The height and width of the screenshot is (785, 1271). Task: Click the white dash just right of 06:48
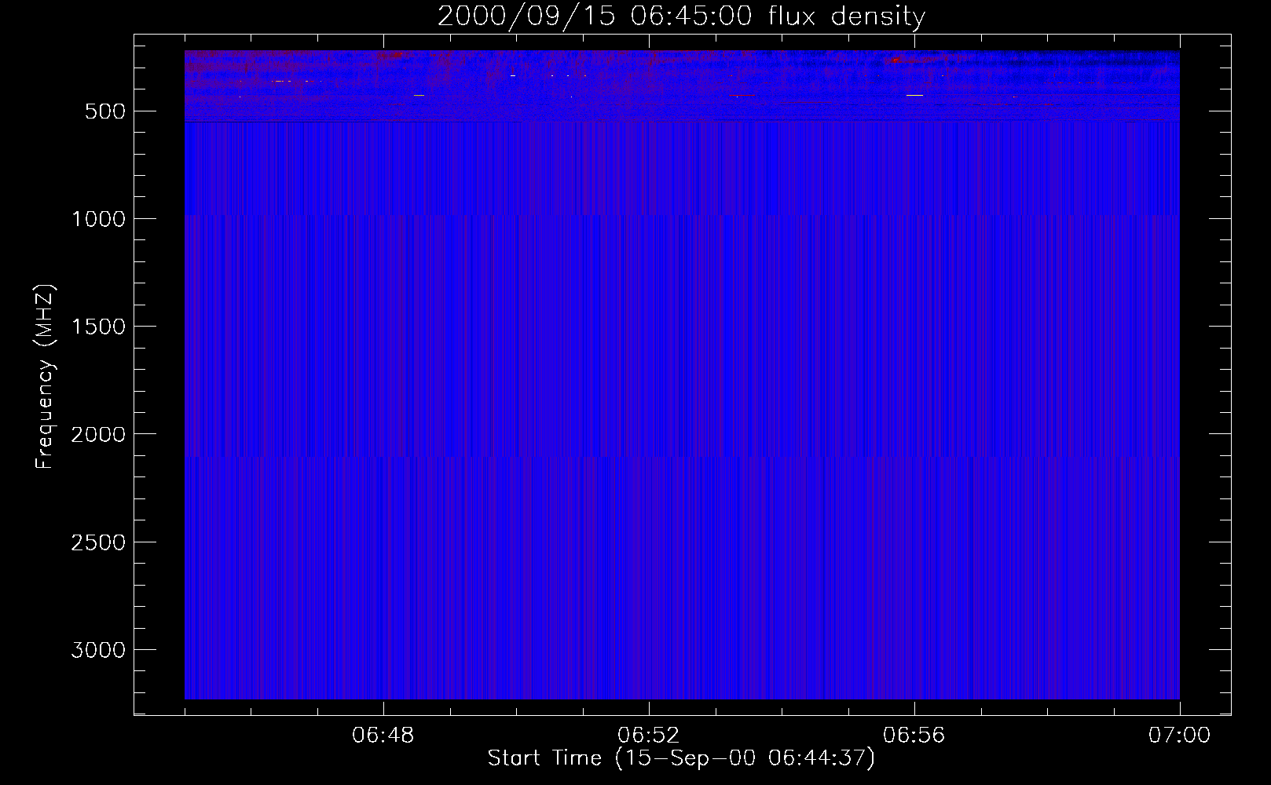419,95
